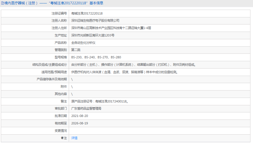Click the 产品储存条件及有效期 label
The height and width of the screenshot is (144, 253).
pos(52,79)
